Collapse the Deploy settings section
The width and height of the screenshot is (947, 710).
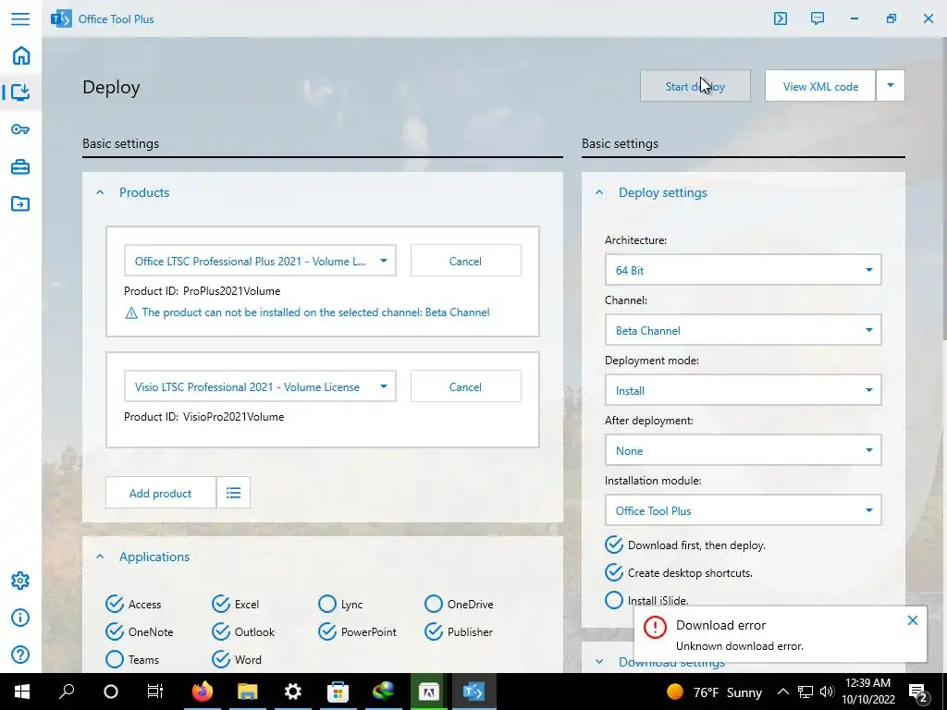click(x=599, y=192)
